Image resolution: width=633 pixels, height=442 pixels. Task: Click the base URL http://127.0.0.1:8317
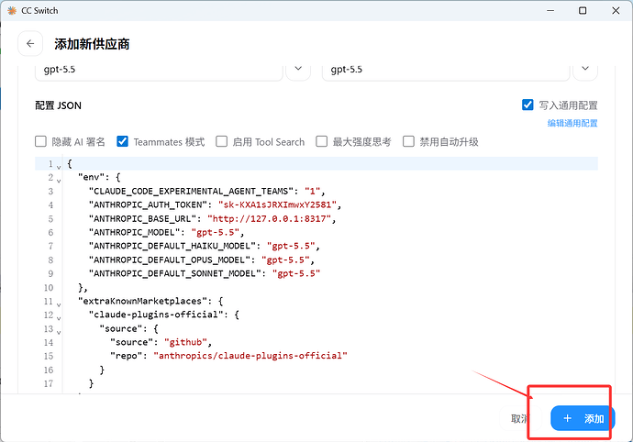click(x=270, y=218)
